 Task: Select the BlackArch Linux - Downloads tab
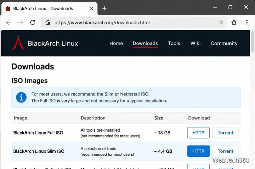(x=50, y=8)
